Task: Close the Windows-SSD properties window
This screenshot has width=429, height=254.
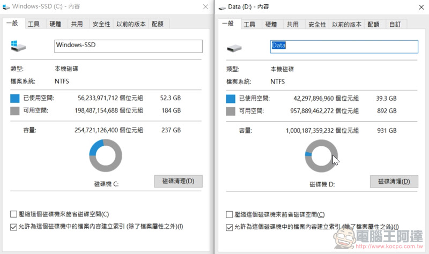Action: [x=205, y=6]
